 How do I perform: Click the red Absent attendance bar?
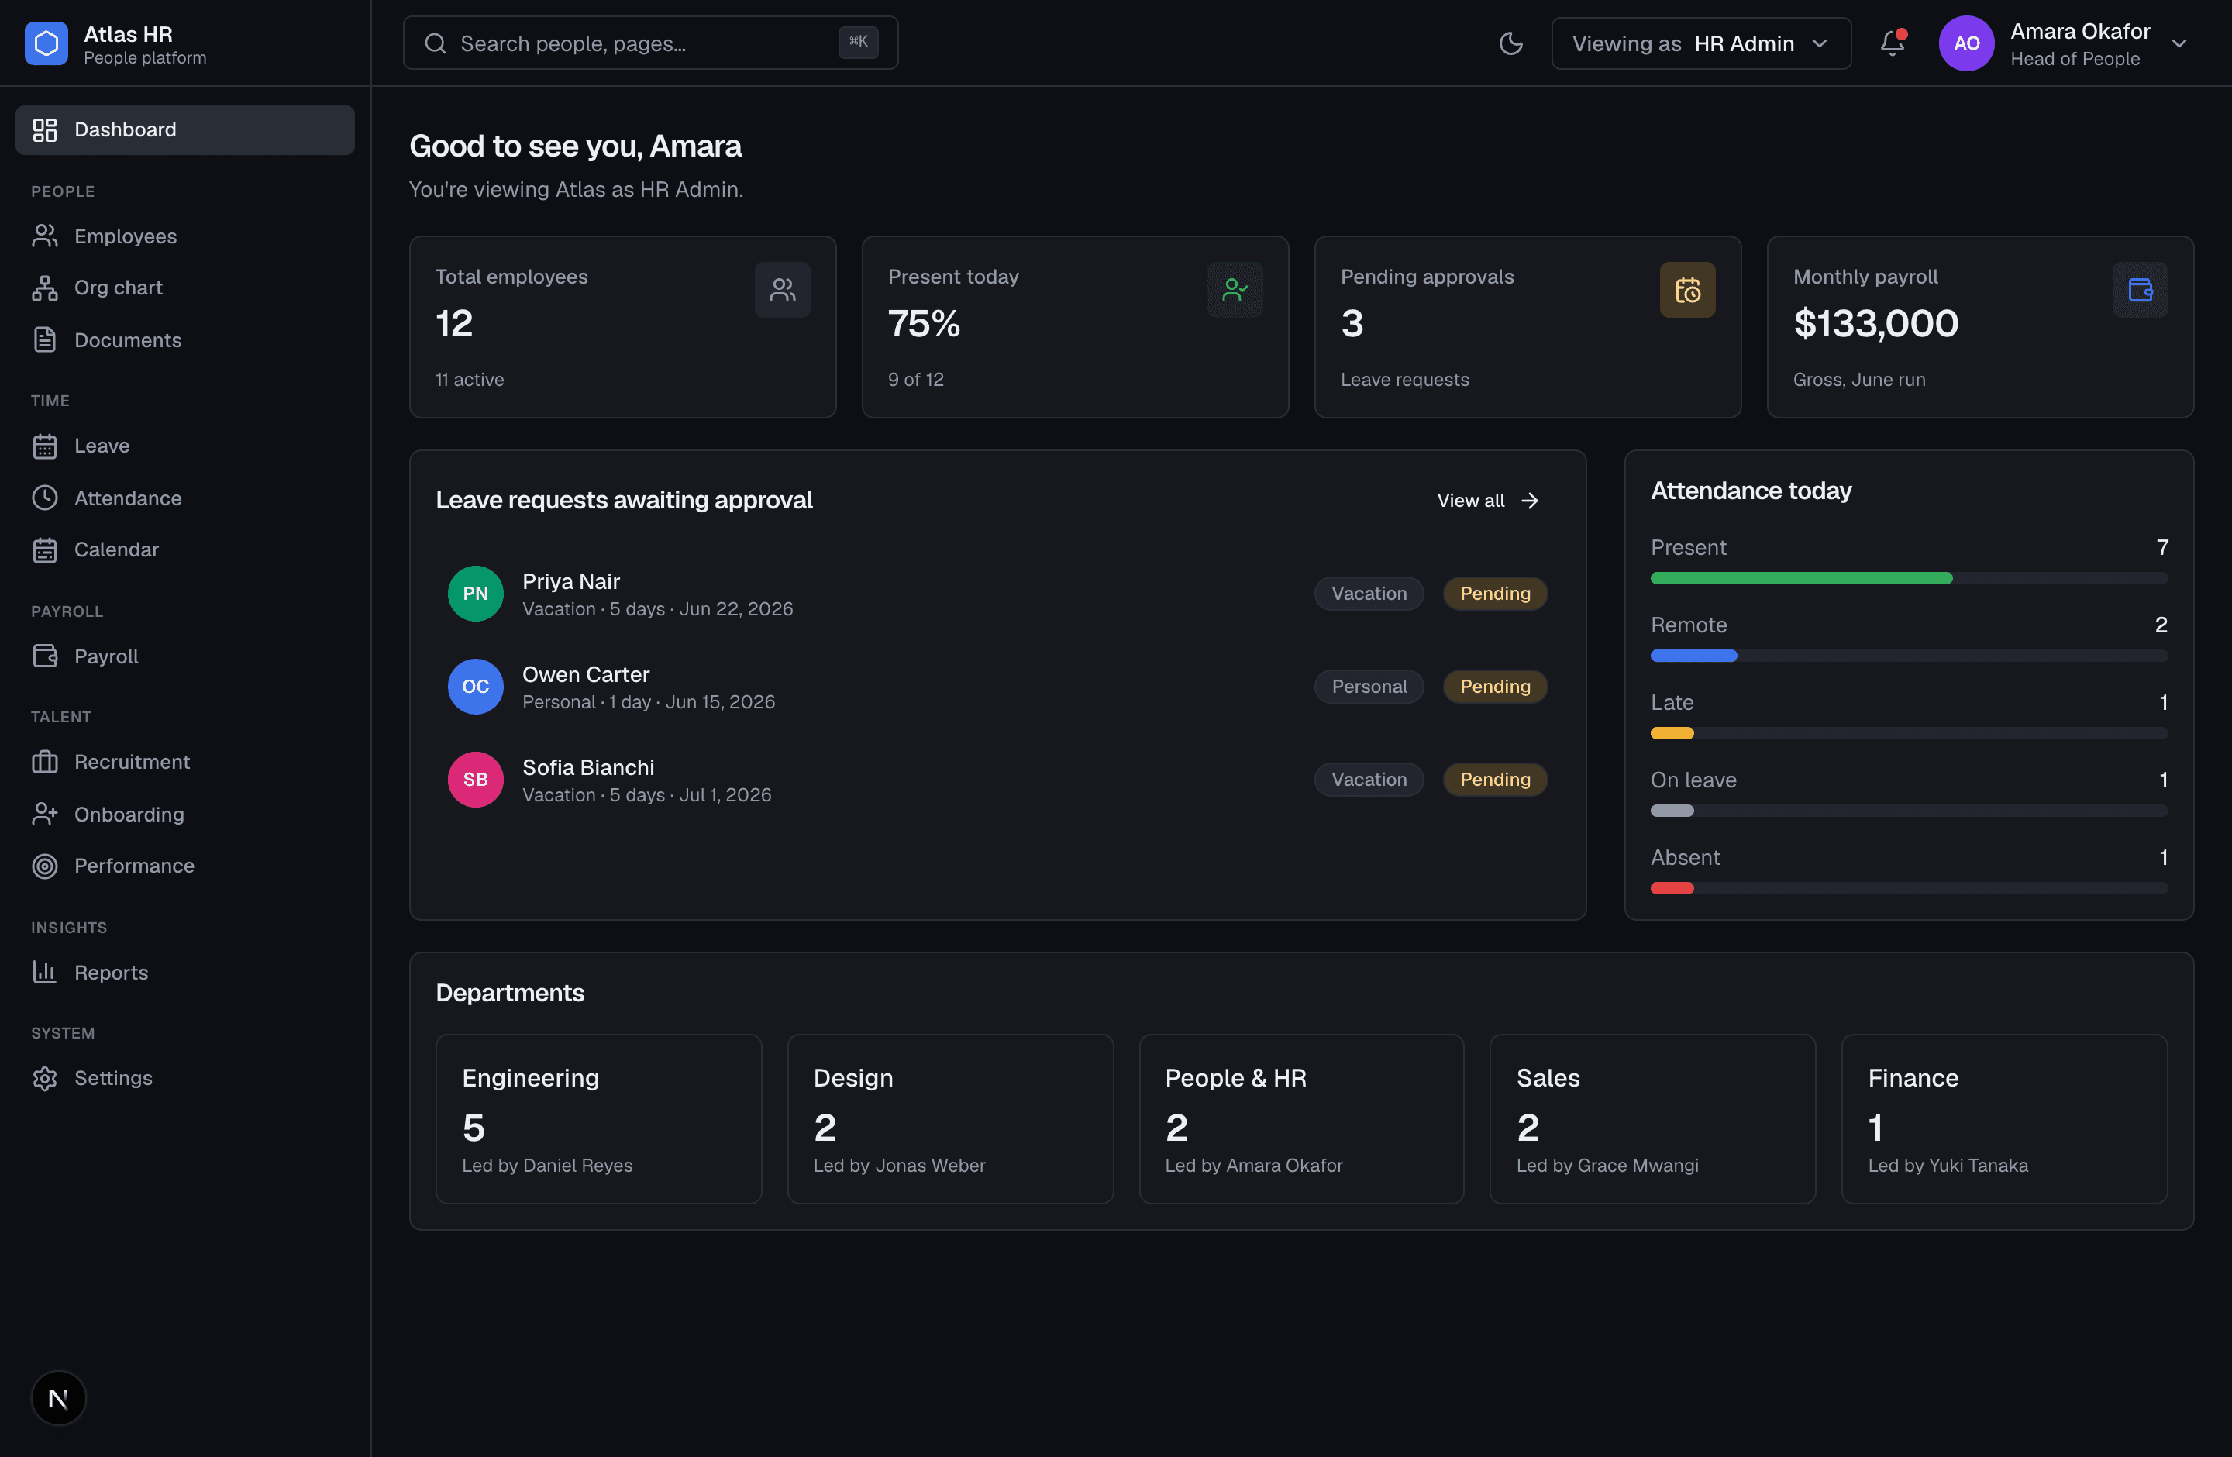pyautogui.click(x=1672, y=889)
